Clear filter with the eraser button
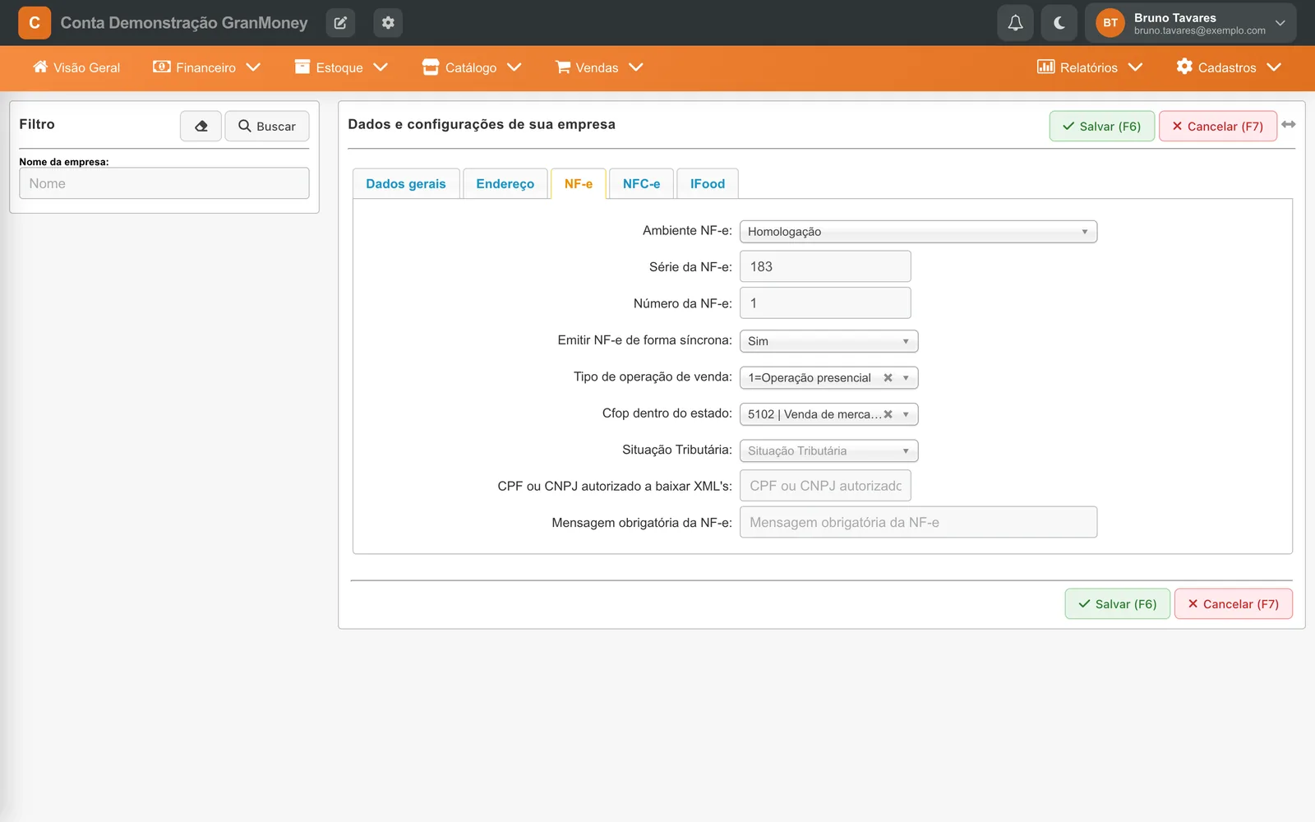The height and width of the screenshot is (822, 1315). coord(201,126)
